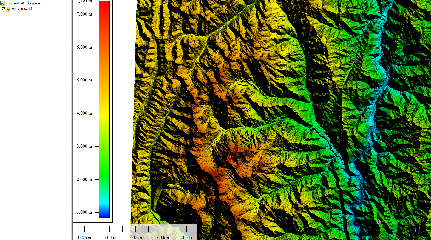The image size is (431, 240).
Task: Click the elevation color gradient bar
Action: (x=104, y=109)
